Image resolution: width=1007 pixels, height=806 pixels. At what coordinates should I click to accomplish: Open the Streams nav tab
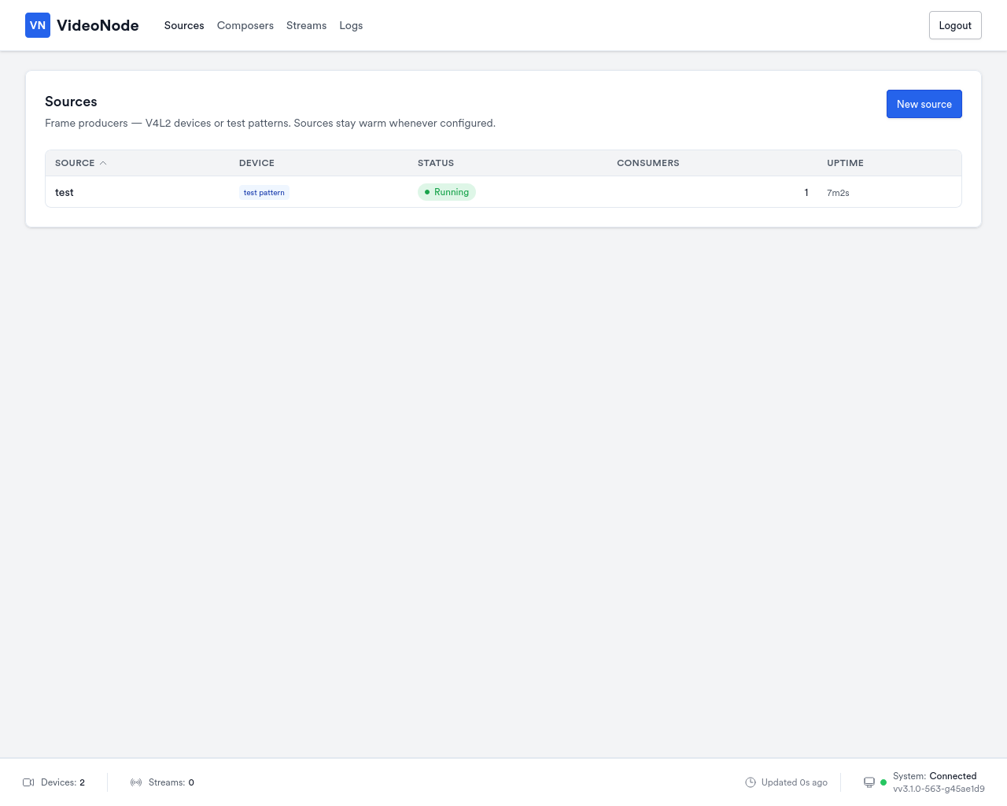[x=306, y=25]
